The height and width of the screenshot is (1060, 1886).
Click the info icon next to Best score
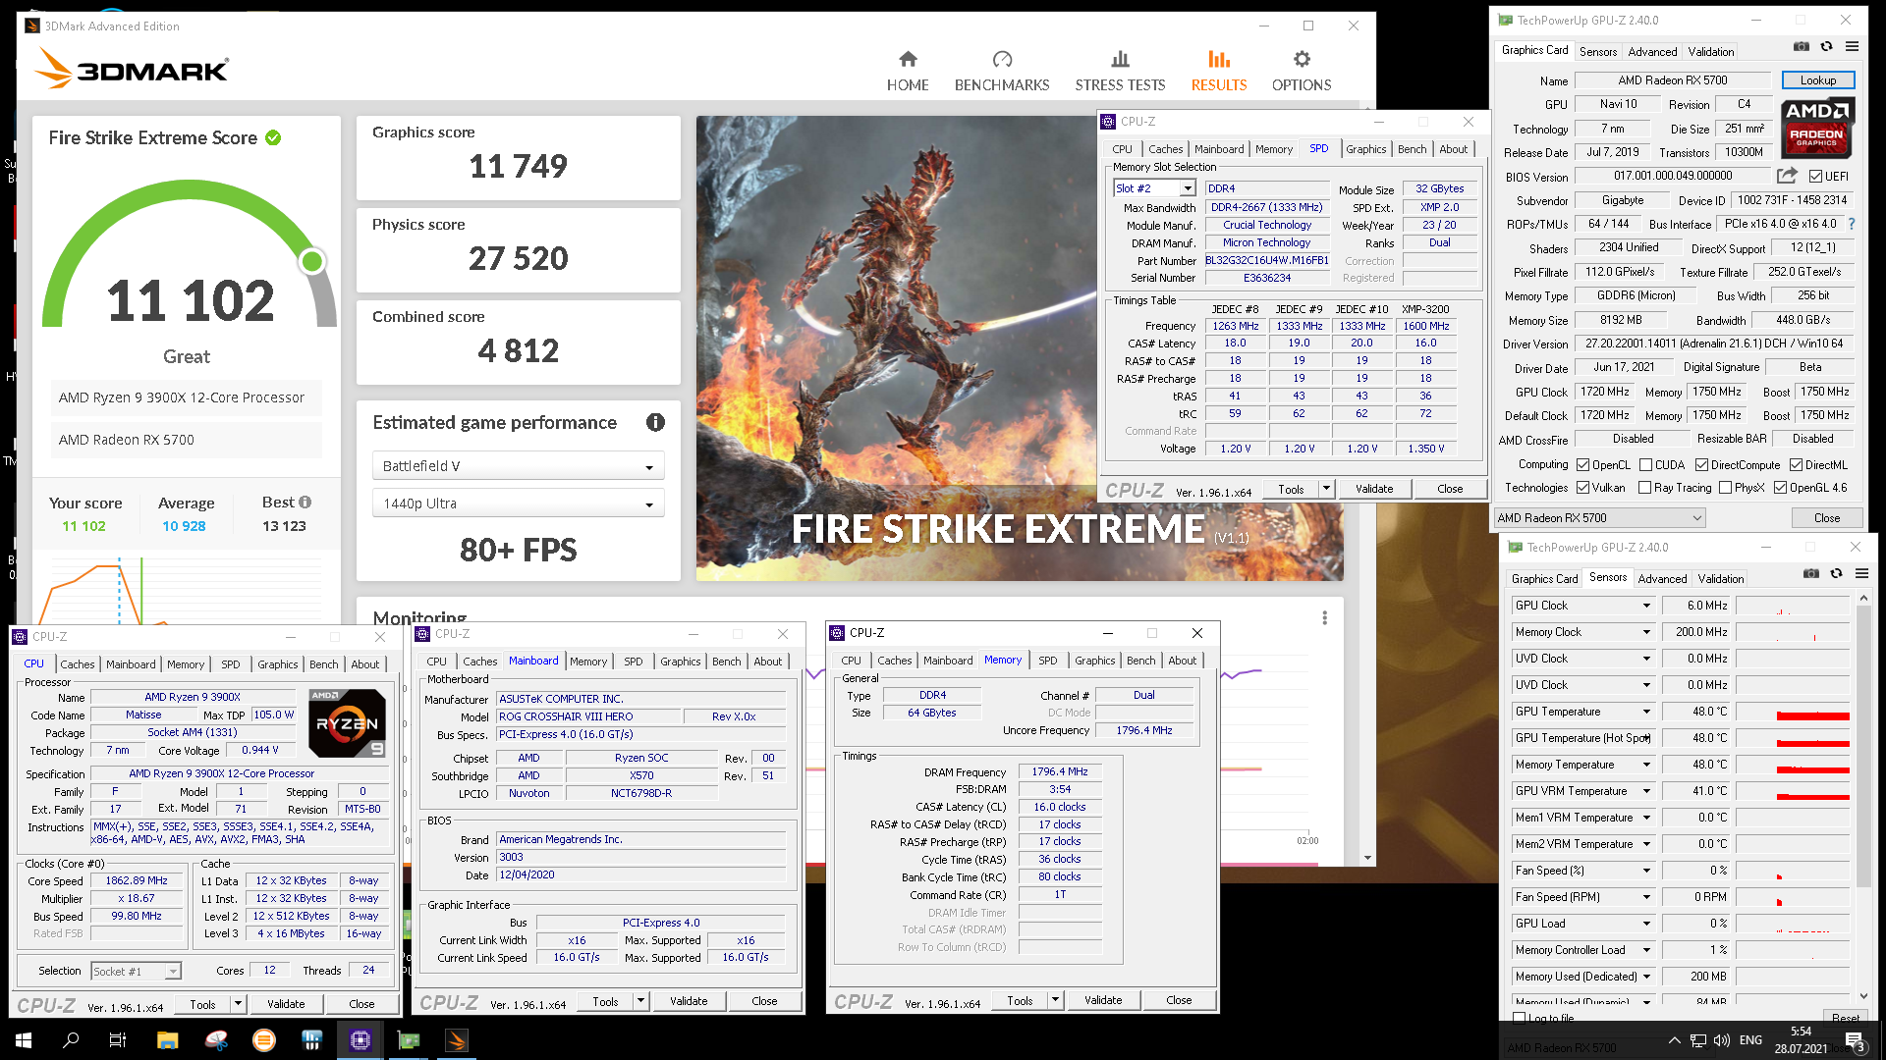(x=305, y=502)
